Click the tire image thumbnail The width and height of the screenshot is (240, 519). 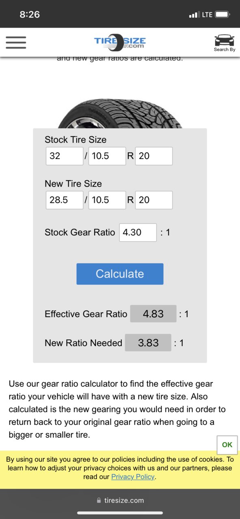120,114
